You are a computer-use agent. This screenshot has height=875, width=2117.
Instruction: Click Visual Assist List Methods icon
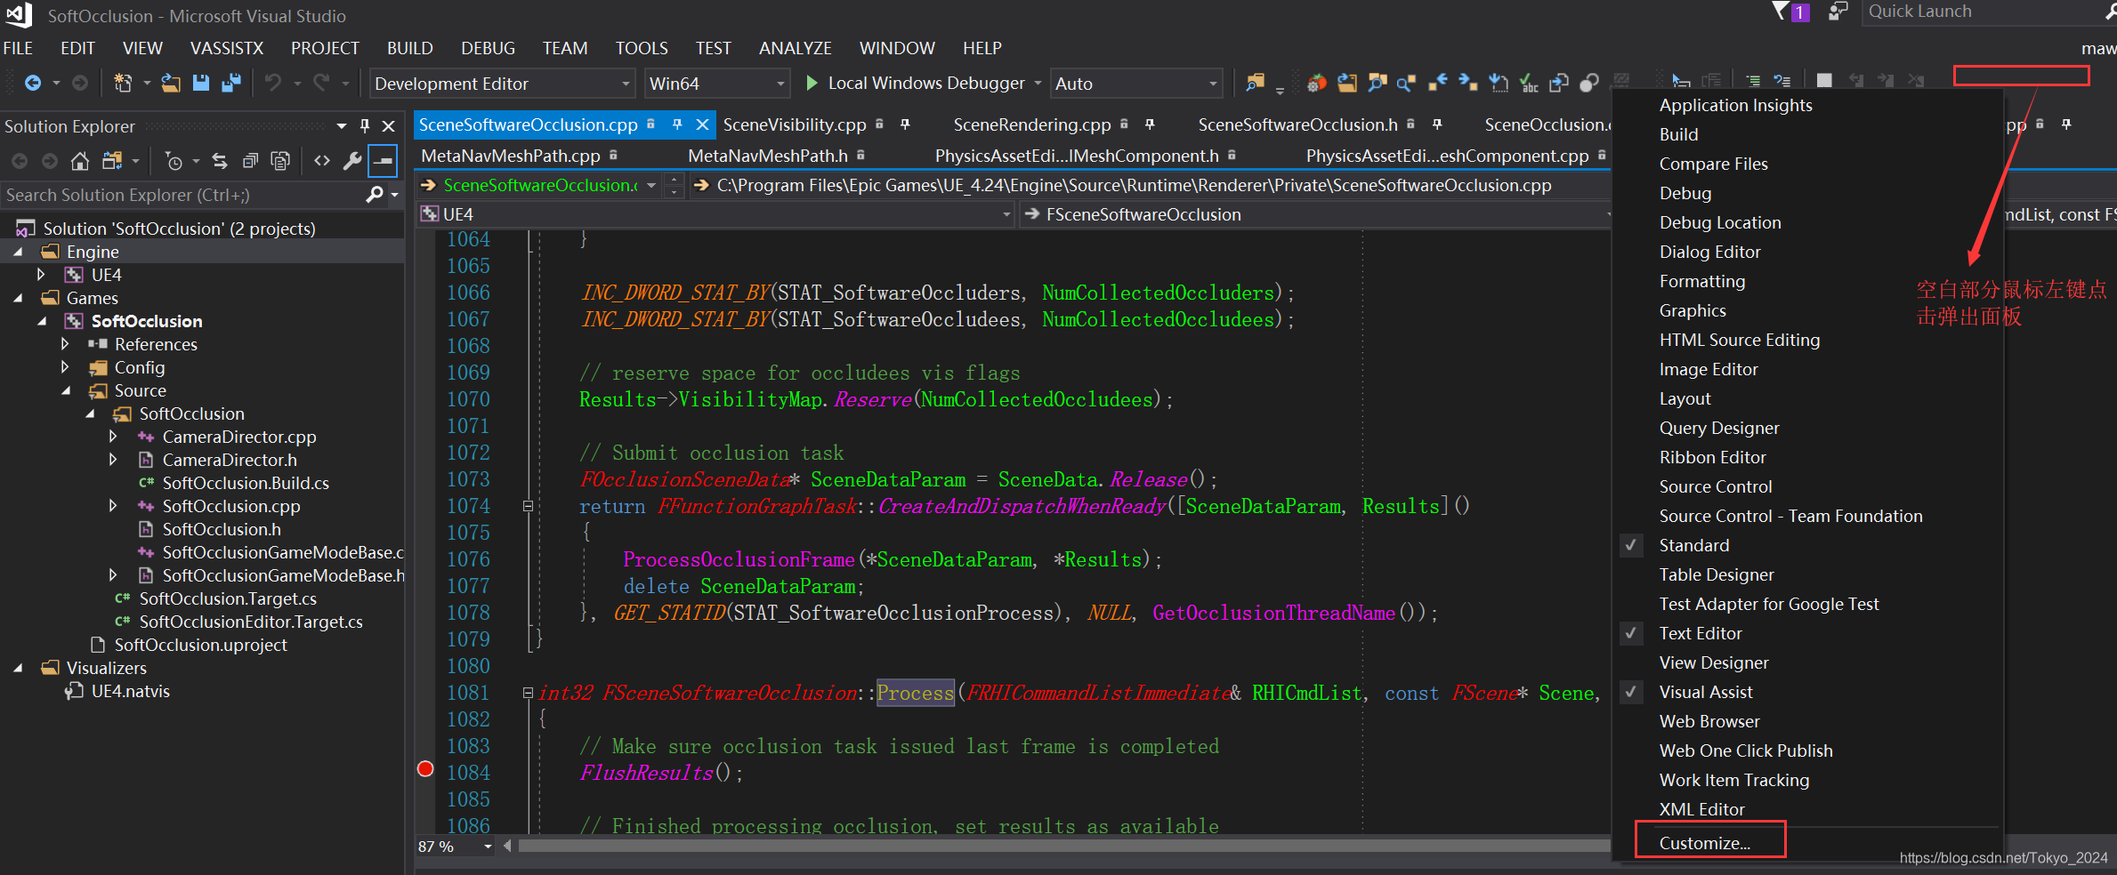[x=1499, y=83]
